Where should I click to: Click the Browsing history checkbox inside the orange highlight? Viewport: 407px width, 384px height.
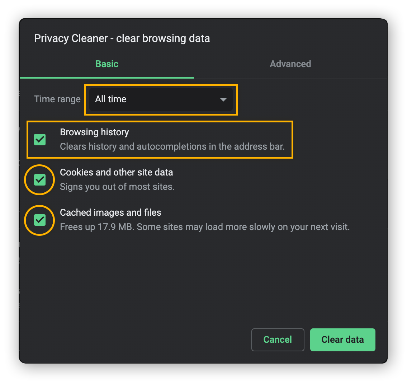pos(39,140)
